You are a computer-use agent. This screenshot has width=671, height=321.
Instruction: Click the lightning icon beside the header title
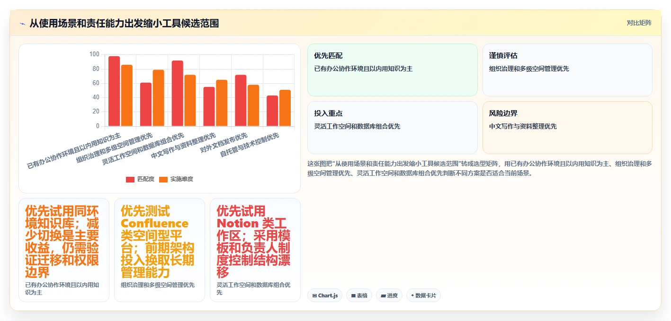coord(22,23)
